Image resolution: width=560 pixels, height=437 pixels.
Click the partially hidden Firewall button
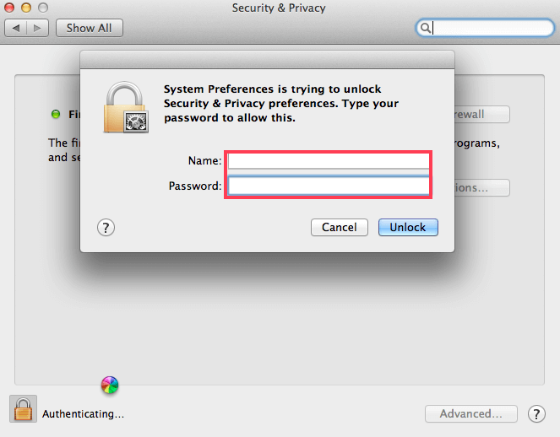pyautogui.click(x=481, y=114)
